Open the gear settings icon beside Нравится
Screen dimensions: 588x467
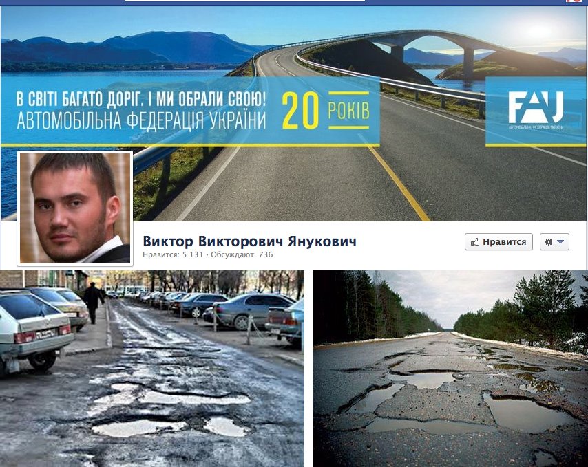549,242
